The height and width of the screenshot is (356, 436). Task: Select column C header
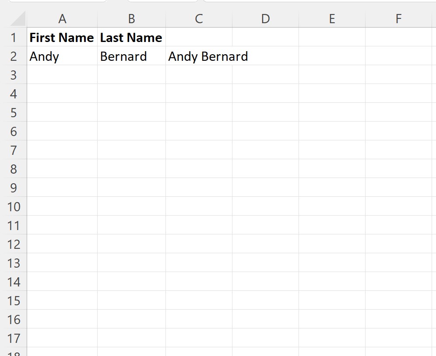pyautogui.click(x=199, y=18)
